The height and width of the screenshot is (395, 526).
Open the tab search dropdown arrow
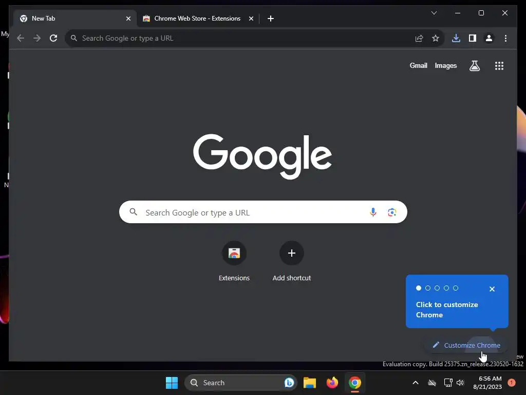pyautogui.click(x=434, y=13)
